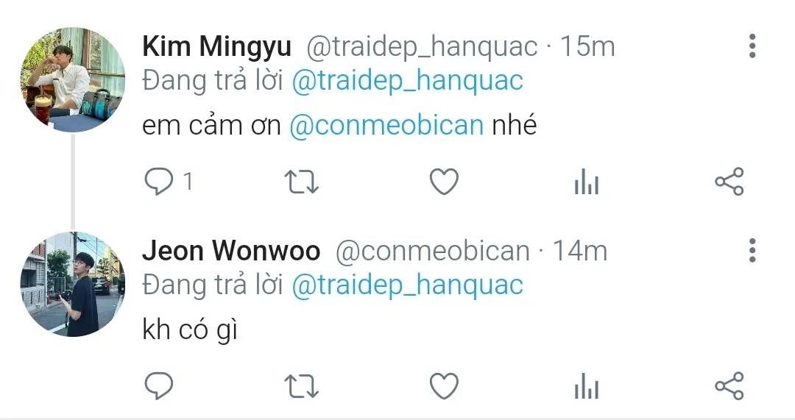Viewport: 795px width, 420px height.
Task: Open more options for Jeon Wonwoo's tweet
Action: pos(752,250)
